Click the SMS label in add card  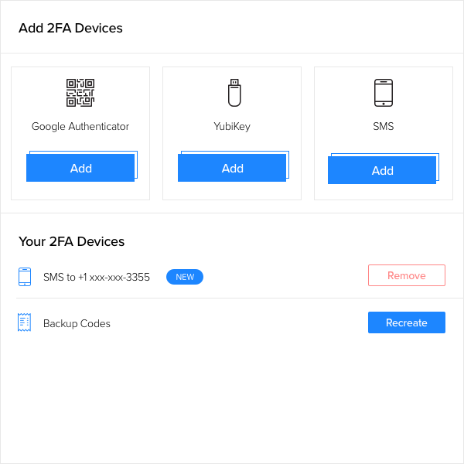384,126
